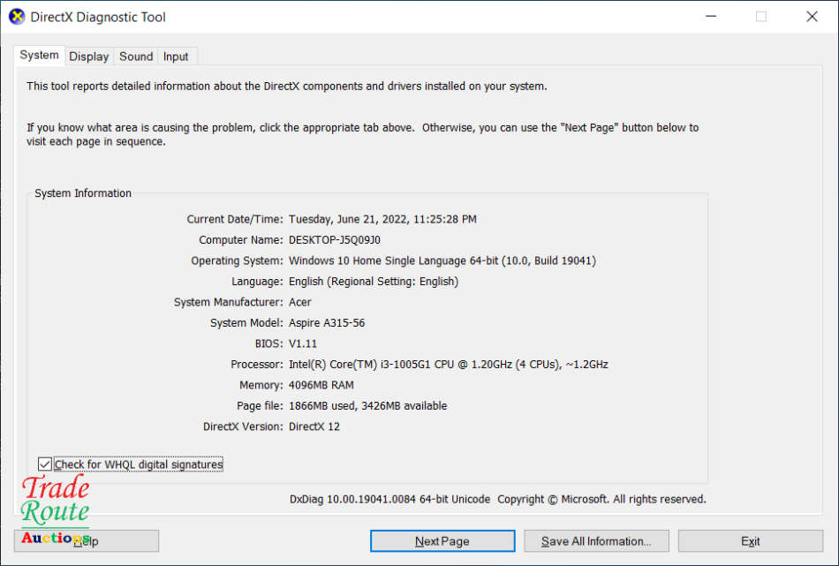The image size is (839, 566).
Task: Click the Operating System entry text
Action: (442, 260)
